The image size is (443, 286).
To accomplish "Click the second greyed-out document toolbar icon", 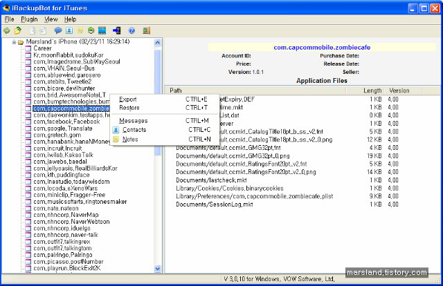I will point(43,30).
